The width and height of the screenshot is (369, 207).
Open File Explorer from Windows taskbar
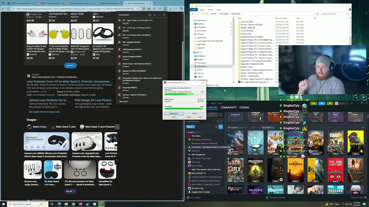coord(66,204)
